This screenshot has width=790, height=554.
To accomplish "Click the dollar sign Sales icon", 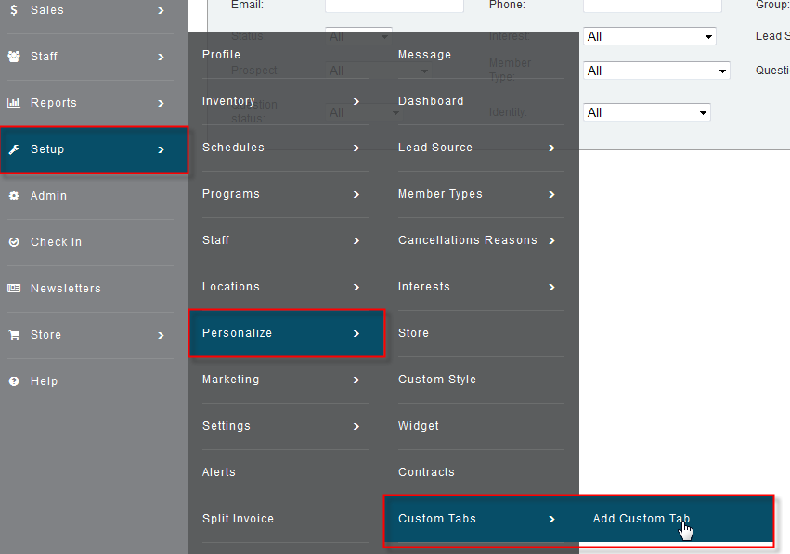I will pos(14,10).
